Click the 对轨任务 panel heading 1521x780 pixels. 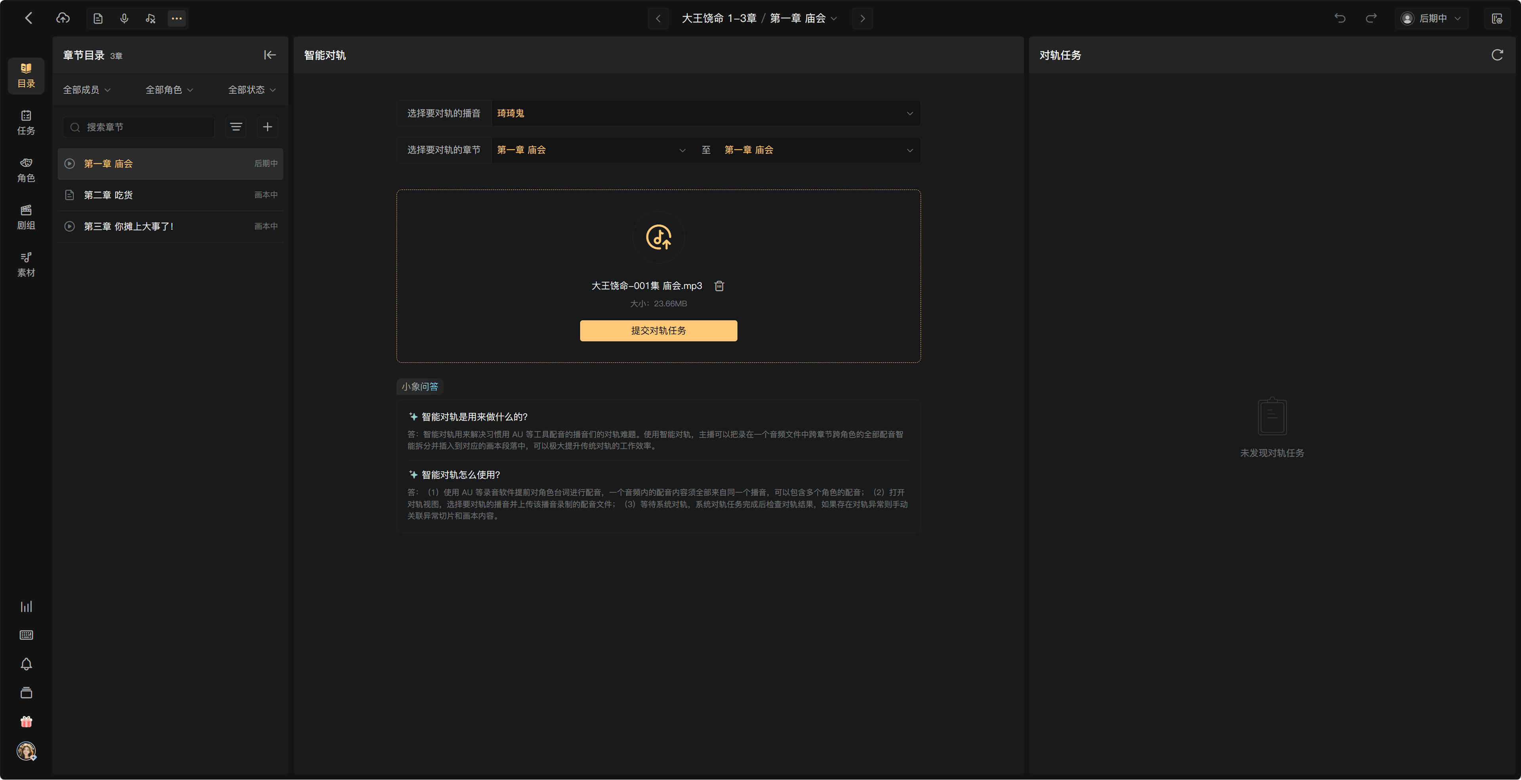click(1060, 55)
